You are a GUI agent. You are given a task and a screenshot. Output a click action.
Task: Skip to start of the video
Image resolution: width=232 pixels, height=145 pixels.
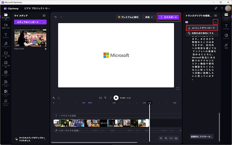tap(100, 98)
